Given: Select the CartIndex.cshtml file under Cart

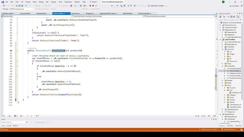Looking at the screenshot, I should (235, 92).
